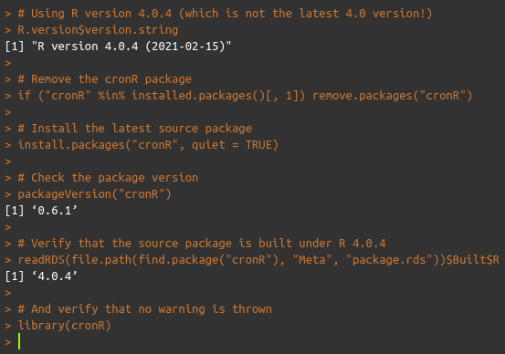Click the packageVersion("cronR") command
Viewport: 505px width, 354px height.
[94, 194]
